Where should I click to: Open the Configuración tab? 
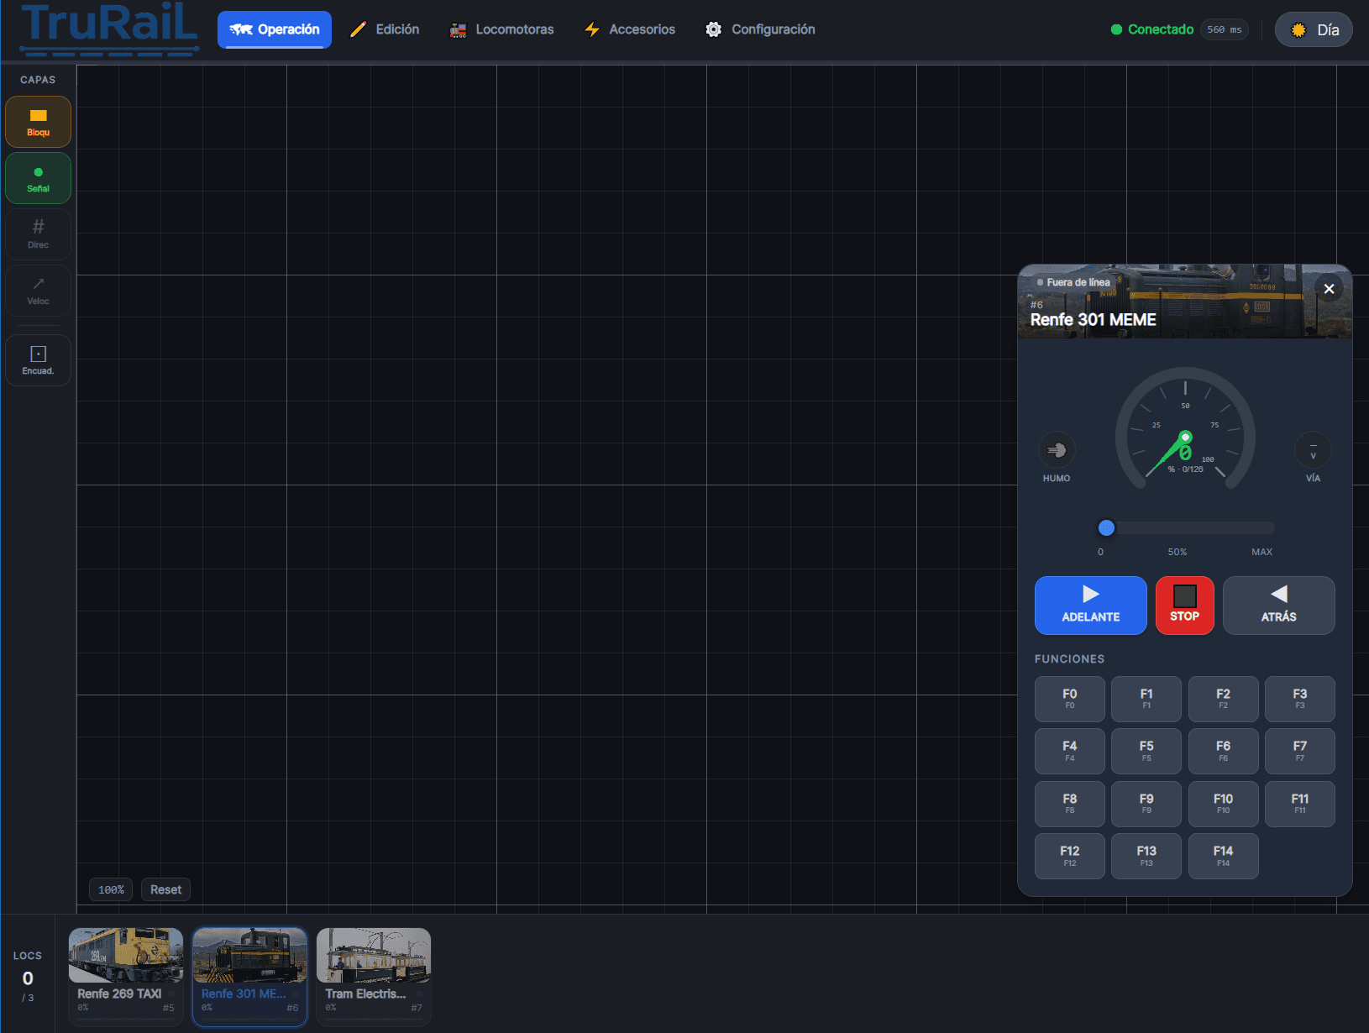click(760, 29)
